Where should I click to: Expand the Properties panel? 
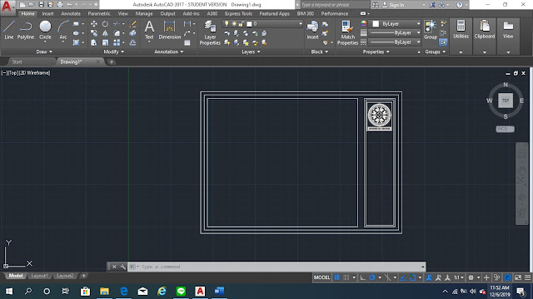click(x=376, y=51)
